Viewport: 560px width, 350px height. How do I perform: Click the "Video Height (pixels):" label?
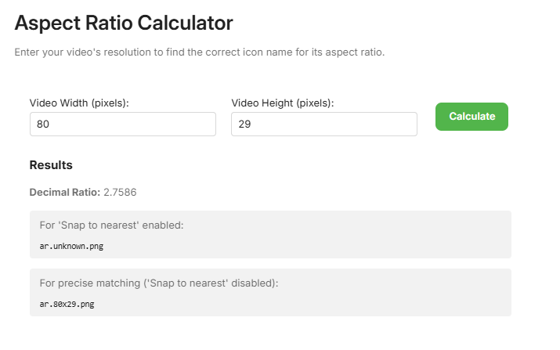coord(282,103)
